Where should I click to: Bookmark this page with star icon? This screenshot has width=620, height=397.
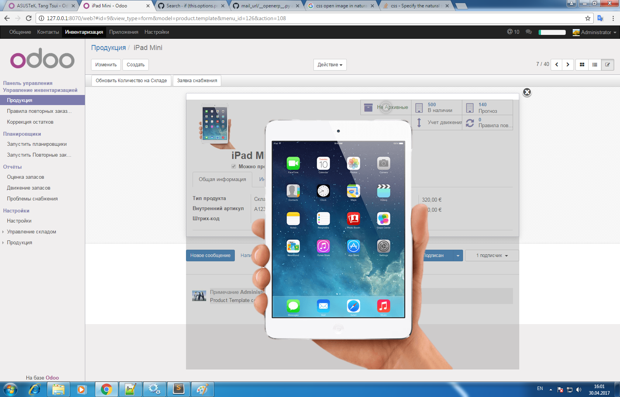[588, 18]
